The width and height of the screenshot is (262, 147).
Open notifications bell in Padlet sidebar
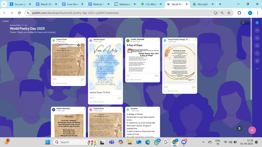pos(257,45)
